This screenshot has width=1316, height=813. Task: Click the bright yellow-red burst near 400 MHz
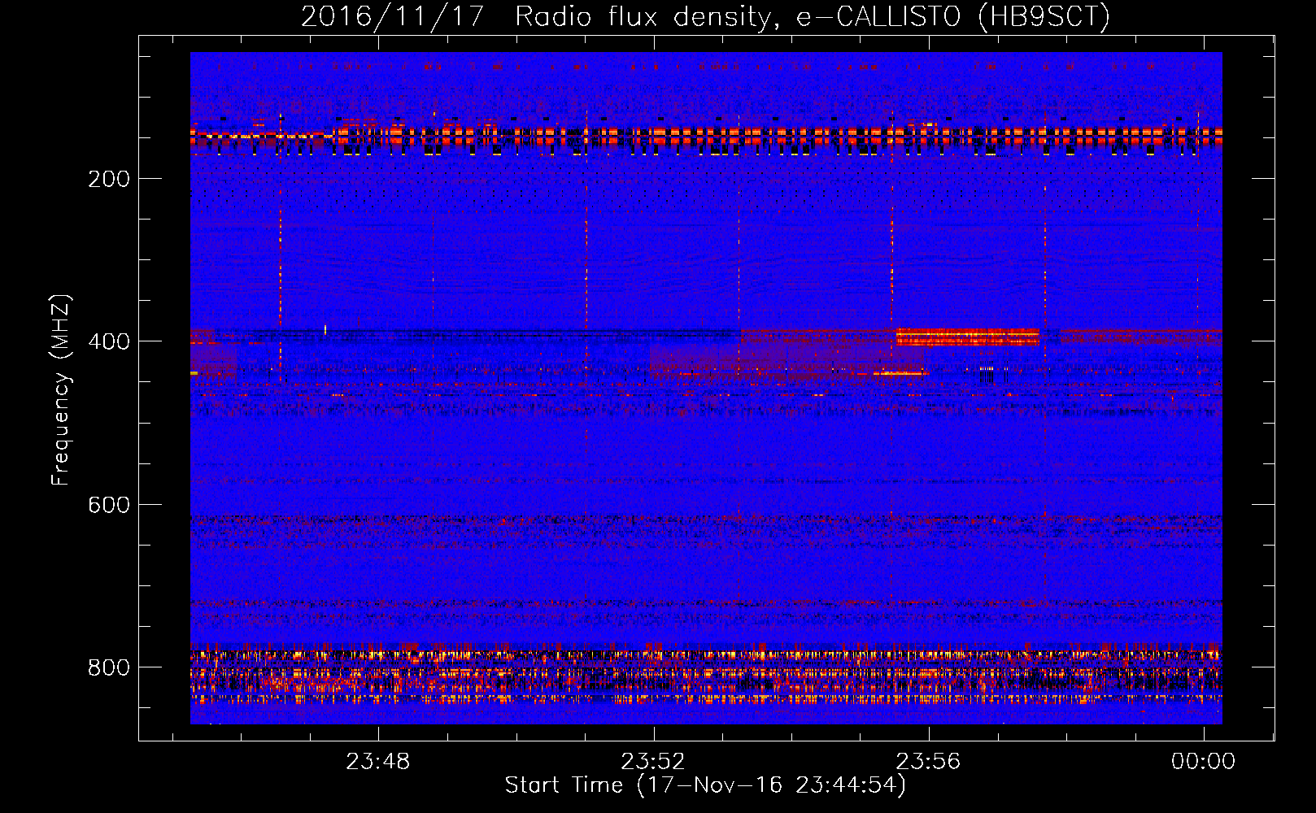(967, 337)
